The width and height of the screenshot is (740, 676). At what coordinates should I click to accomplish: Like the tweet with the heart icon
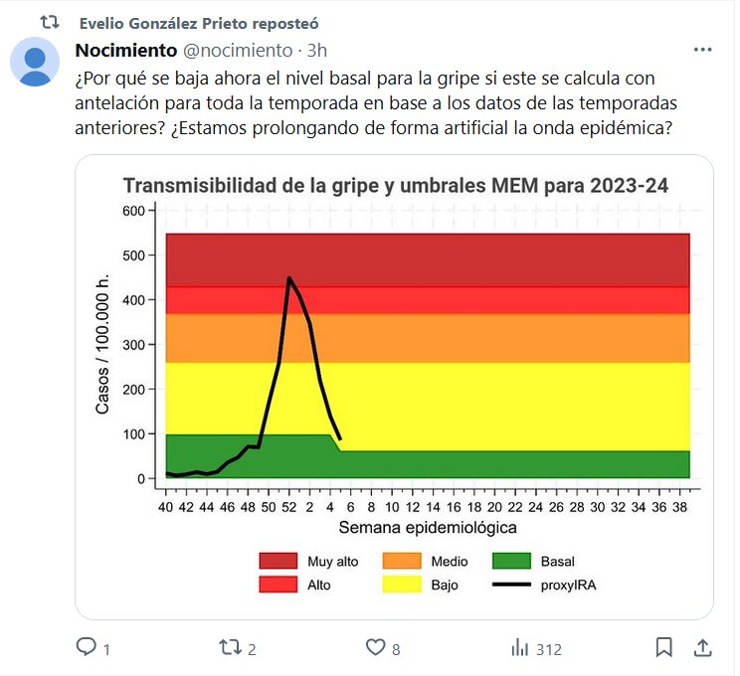375,648
